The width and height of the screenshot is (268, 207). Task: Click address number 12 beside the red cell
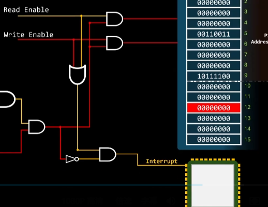tap(247, 107)
